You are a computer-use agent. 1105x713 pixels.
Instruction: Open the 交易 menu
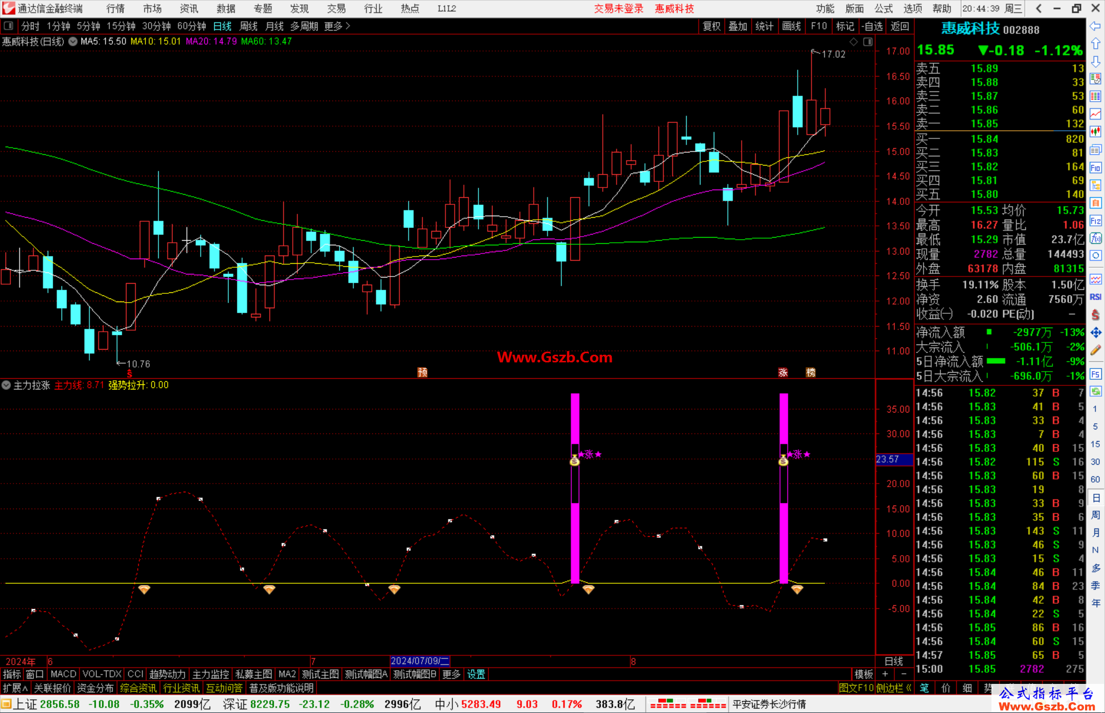point(337,9)
